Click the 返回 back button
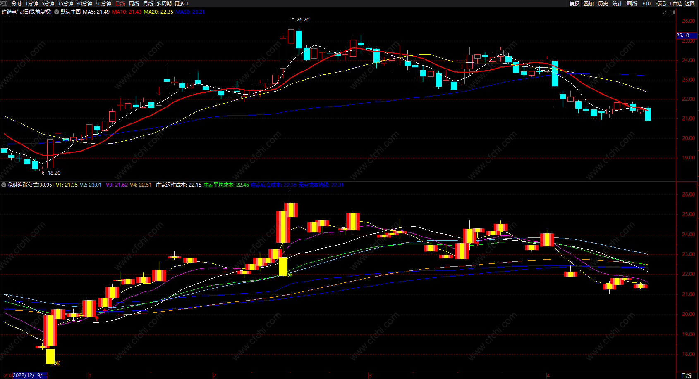 pos(690,4)
